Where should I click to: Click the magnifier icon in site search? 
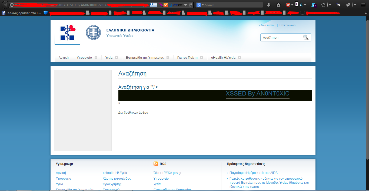click(306, 37)
